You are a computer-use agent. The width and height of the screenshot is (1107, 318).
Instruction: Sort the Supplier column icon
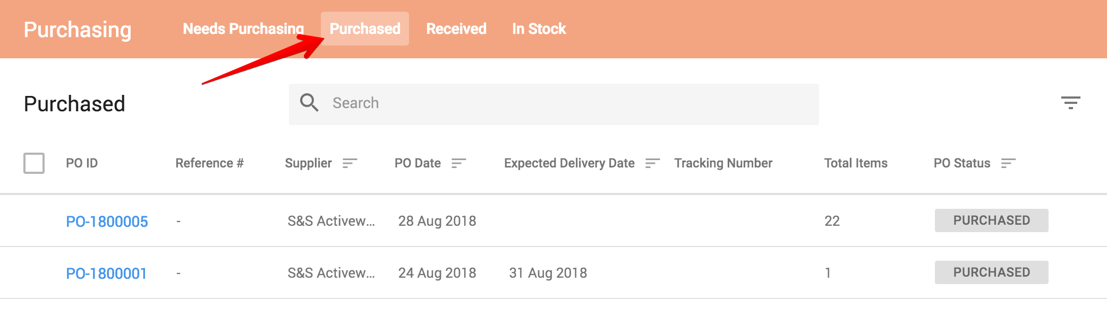[350, 164]
